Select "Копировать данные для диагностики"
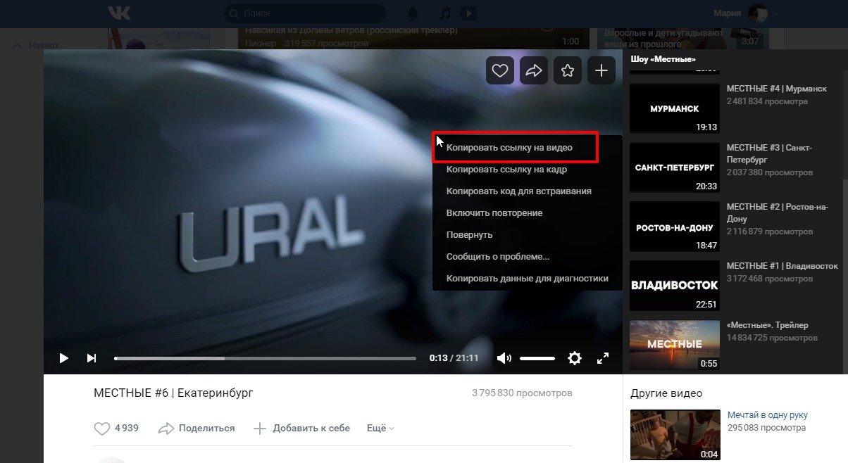The height and width of the screenshot is (463, 848). pos(528,279)
